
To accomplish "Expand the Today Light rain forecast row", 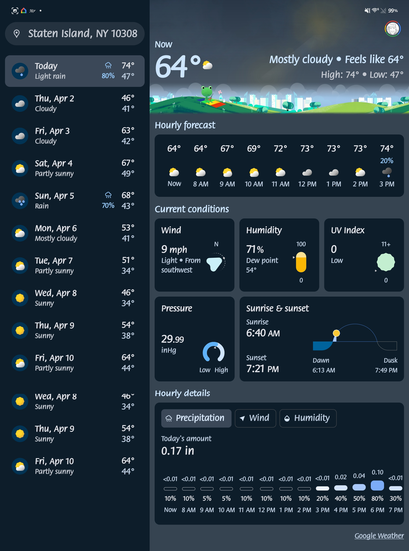I will (x=75, y=71).
